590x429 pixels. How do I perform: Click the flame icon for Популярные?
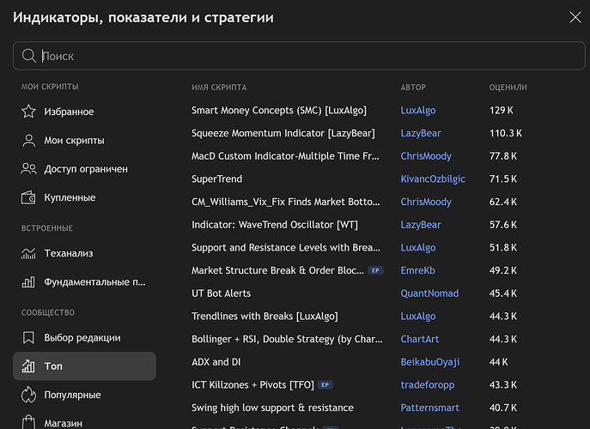[28, 395]
